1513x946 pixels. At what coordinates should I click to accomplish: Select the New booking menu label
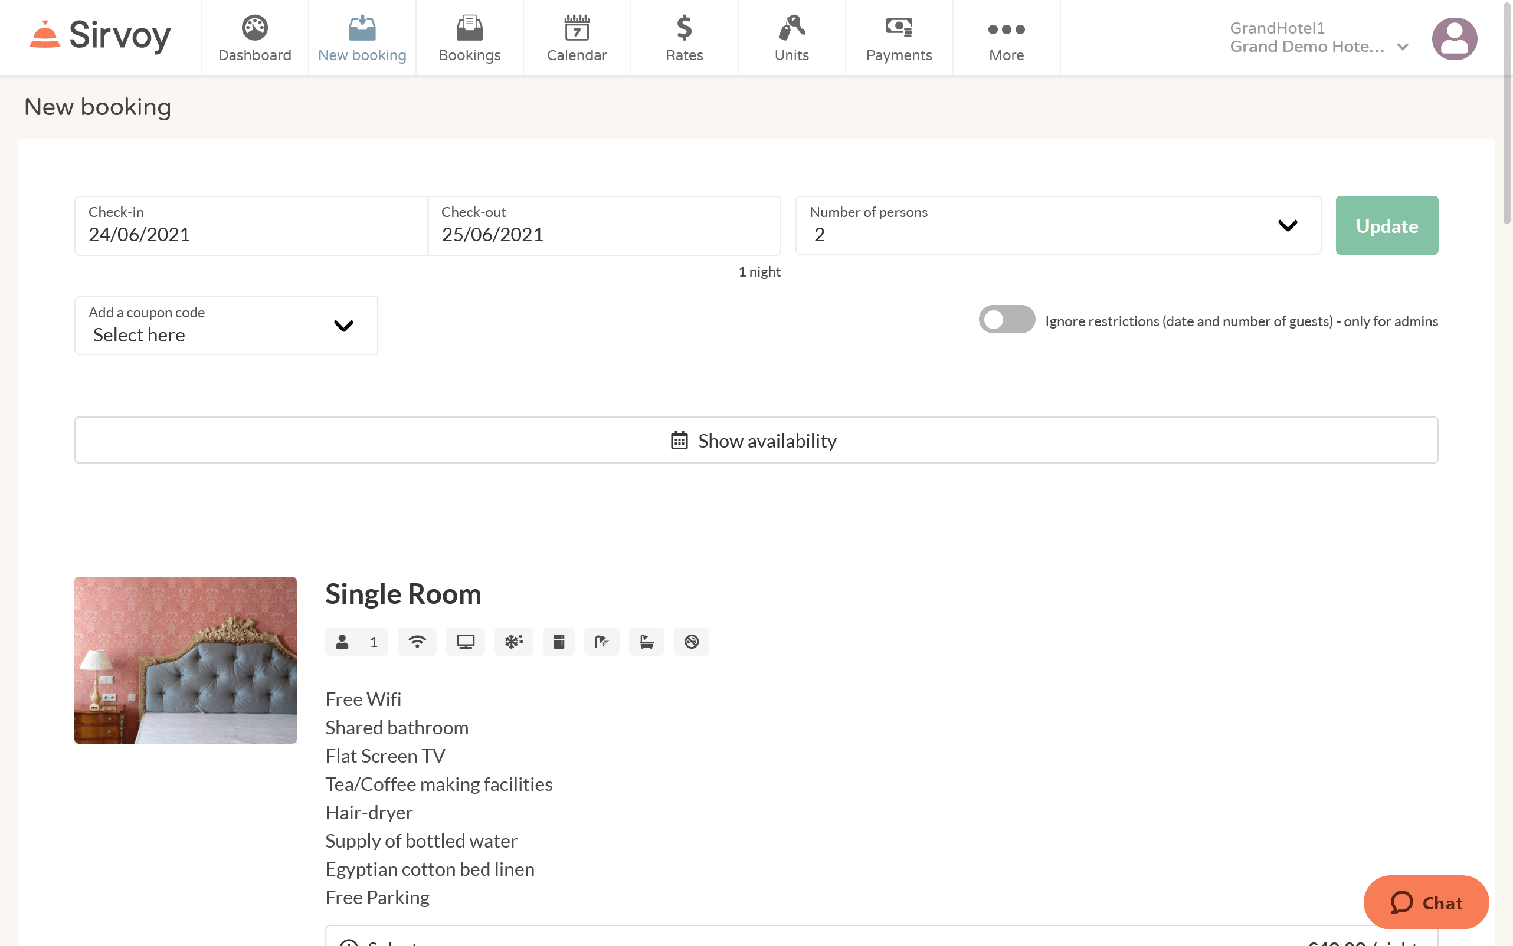coord(362,55)
